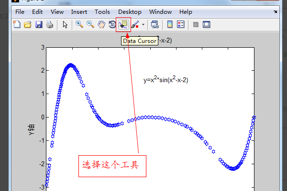Insert a legend using the toolbar icon

click(x=180, y=24)
